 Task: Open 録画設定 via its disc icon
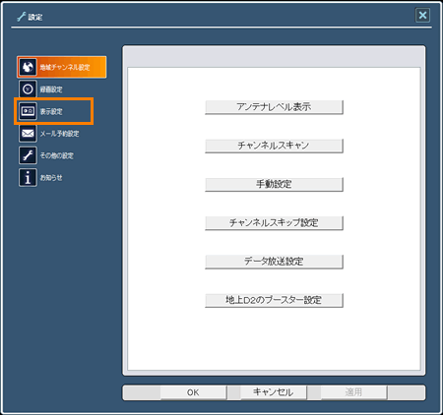coord(28,89)
